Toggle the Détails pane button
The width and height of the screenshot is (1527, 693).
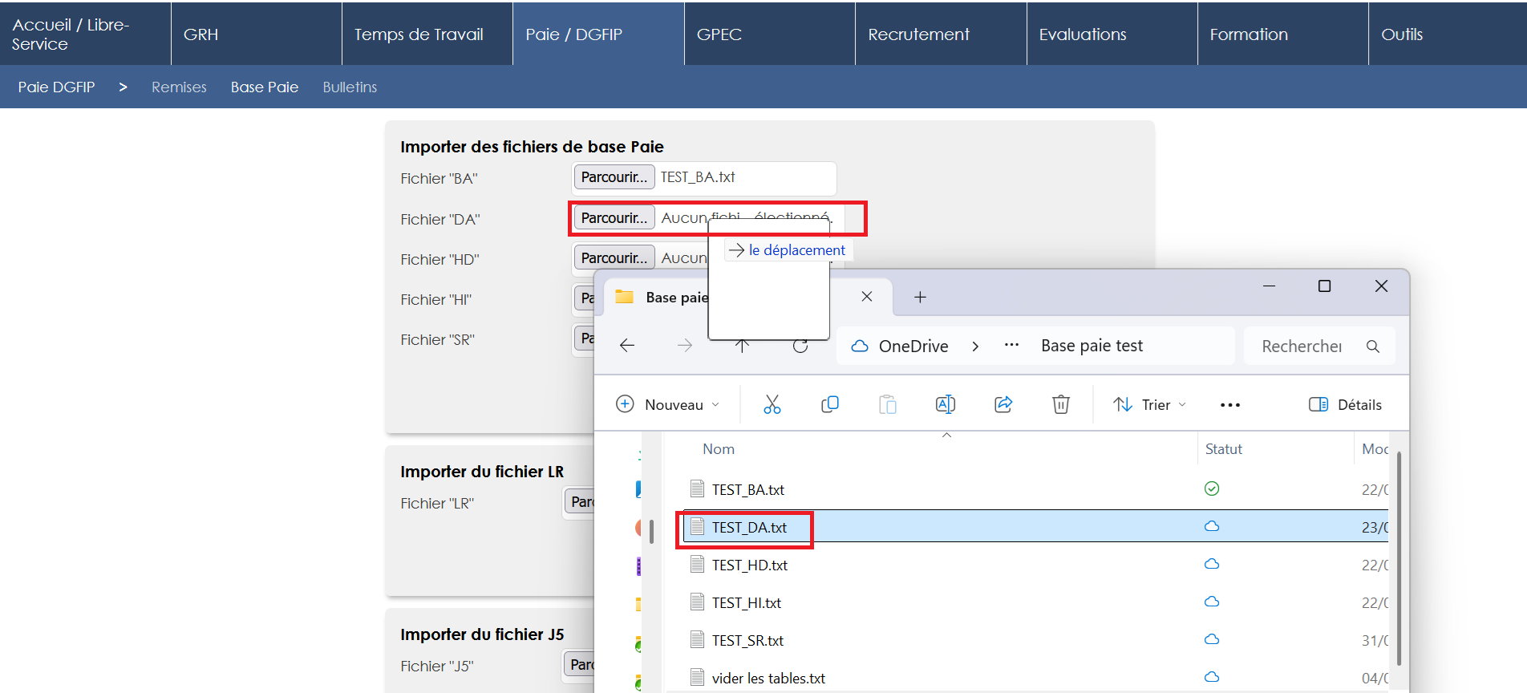coord(1345,404)
